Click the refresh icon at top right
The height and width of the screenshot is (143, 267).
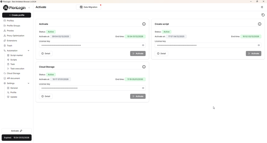[263, 15]
